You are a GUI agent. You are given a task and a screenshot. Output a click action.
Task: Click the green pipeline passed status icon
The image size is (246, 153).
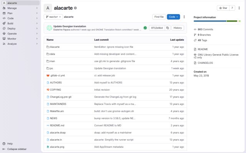click(145, 28)
